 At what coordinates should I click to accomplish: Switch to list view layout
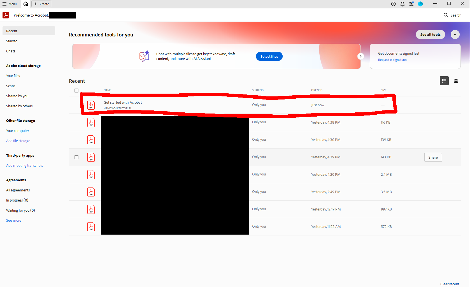pos(444,81)
